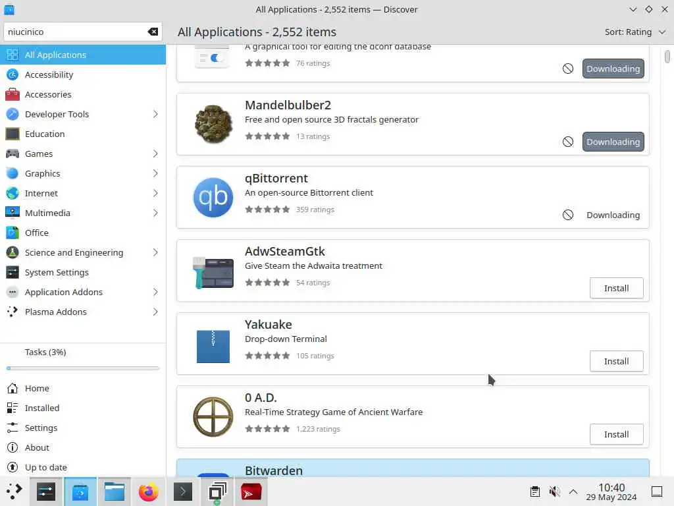Cancel the Mandelbulber2 download
Screen dimensions: 674x506
(x=568, y=142)
